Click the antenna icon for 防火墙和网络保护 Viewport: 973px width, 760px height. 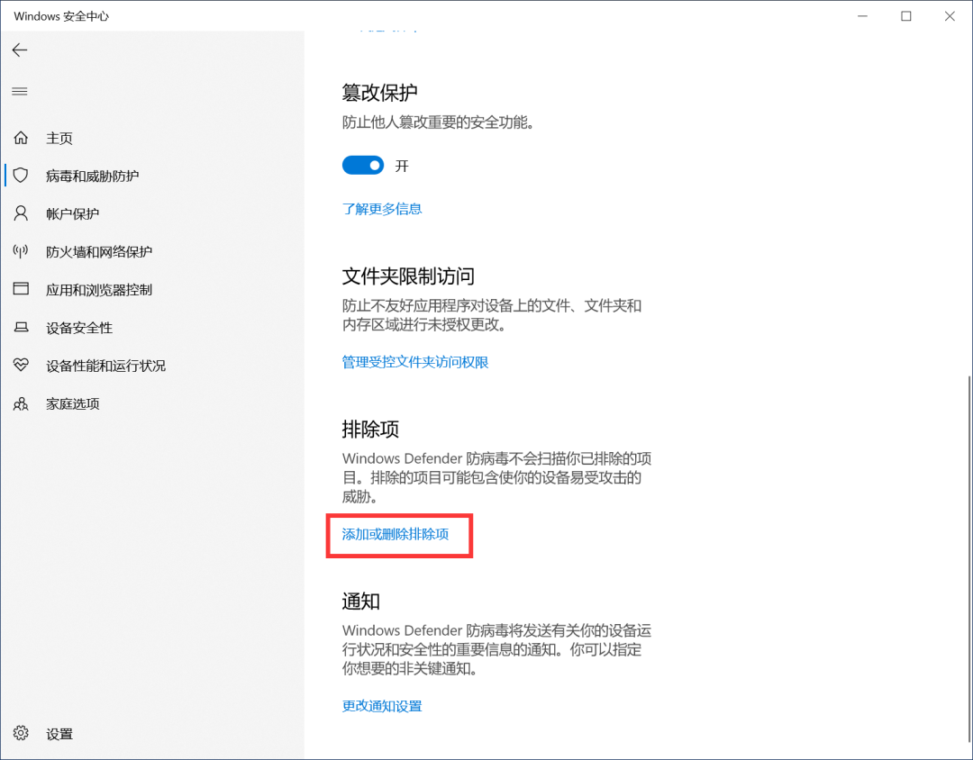click(x=21, y=251)
